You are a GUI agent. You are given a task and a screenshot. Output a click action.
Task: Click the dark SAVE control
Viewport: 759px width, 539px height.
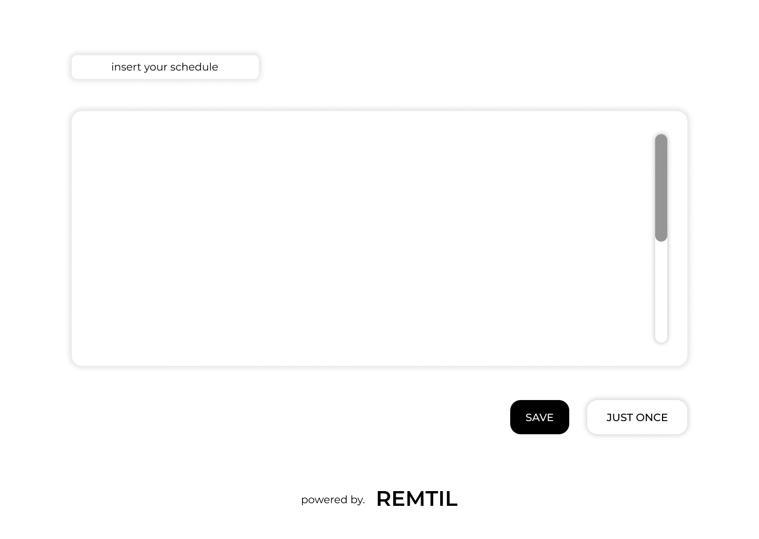point(539,417)
